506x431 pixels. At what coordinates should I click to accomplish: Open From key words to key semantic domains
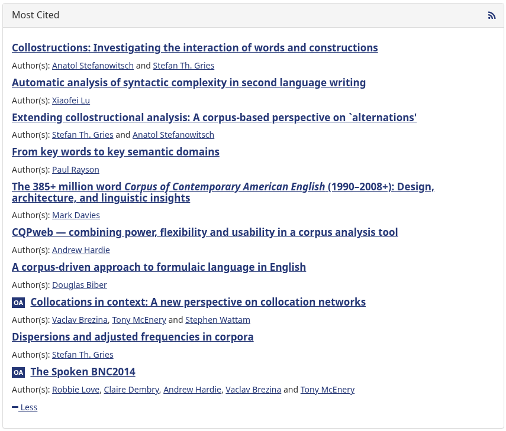pos(115,152)
